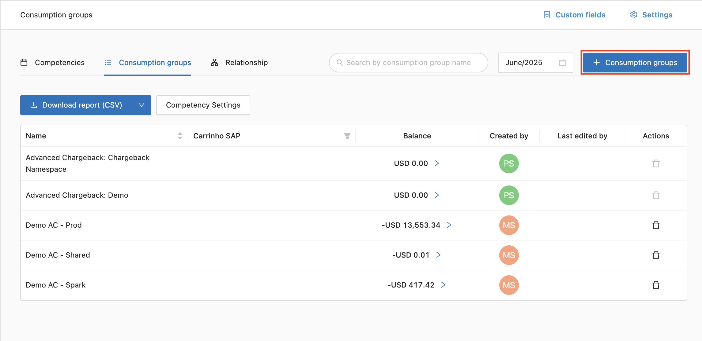Delete the Demo AC - Prod group

tap(656, 225)
